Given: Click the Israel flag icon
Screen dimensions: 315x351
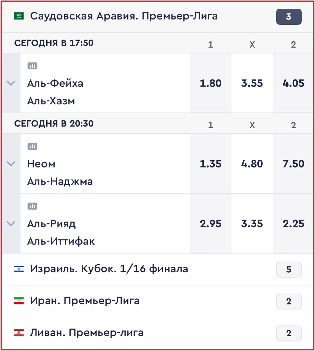Looking at the screenshot, I should point(19,269).
